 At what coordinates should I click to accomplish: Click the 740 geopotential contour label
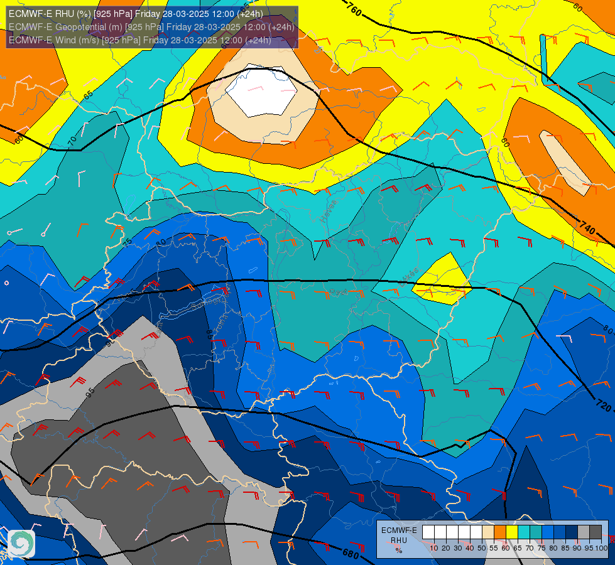(587, 227)
